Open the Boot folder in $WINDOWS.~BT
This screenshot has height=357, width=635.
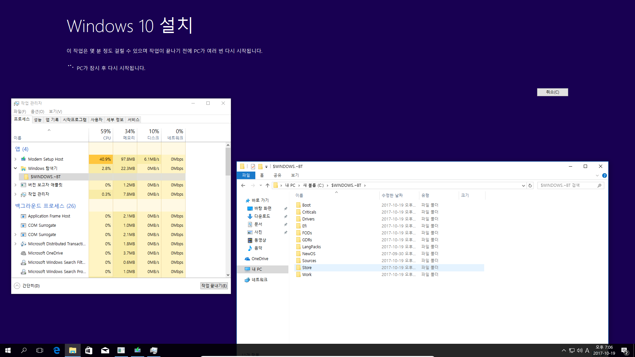click(x=306, y=205)
